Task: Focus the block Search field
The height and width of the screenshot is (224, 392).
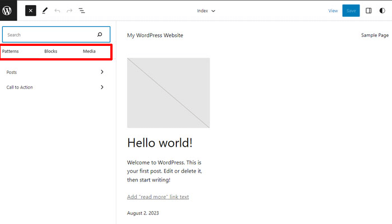Action: 56,35
